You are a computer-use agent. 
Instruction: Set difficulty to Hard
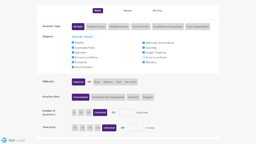pos(119,82)
